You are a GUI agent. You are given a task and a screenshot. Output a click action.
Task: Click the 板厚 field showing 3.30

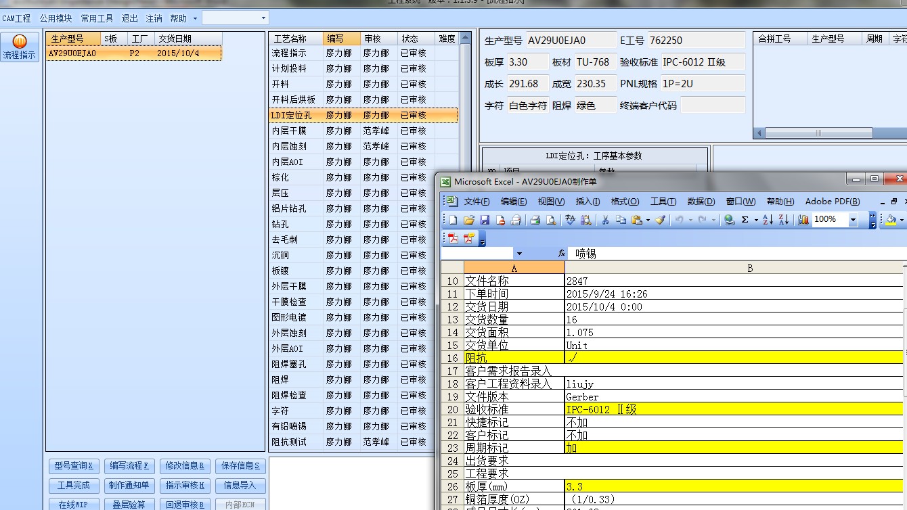528,62
